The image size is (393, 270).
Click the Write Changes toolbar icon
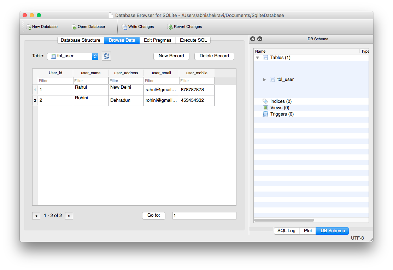(124, 27)
